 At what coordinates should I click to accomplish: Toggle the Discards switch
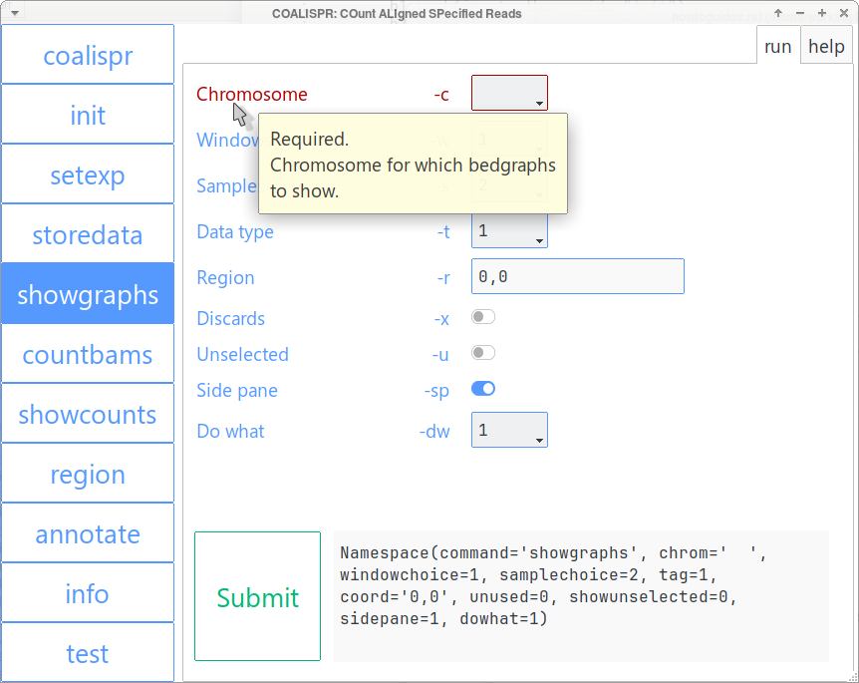pyautogui.click(x=483, y=317)
